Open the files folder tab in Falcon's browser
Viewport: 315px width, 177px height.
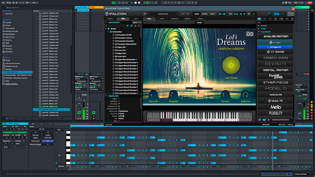point(259,19)
